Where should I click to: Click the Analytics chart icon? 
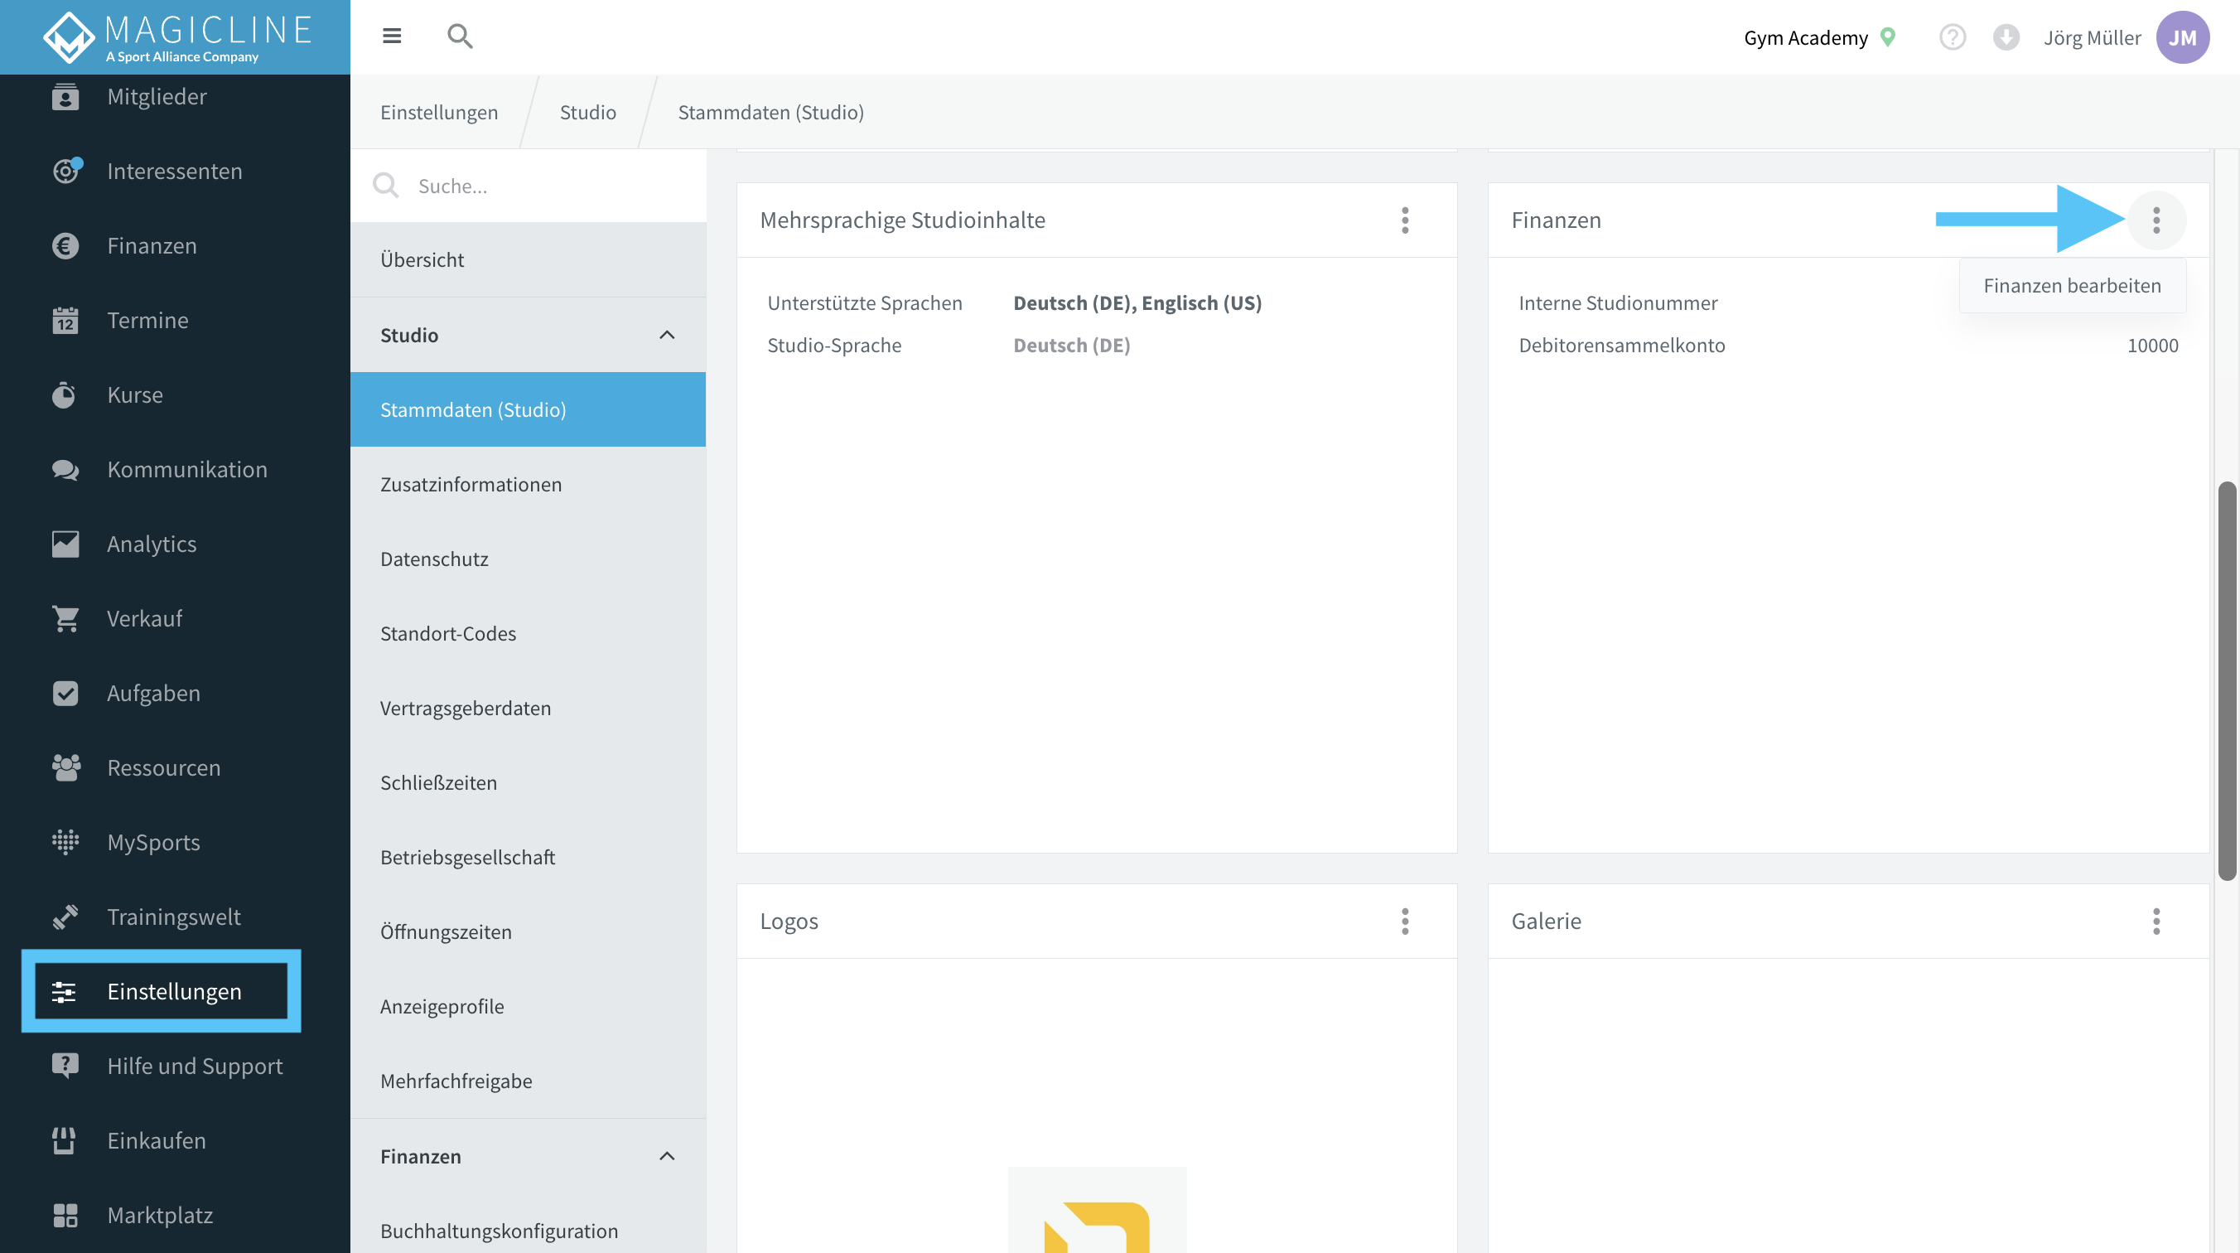pos(65,544)
